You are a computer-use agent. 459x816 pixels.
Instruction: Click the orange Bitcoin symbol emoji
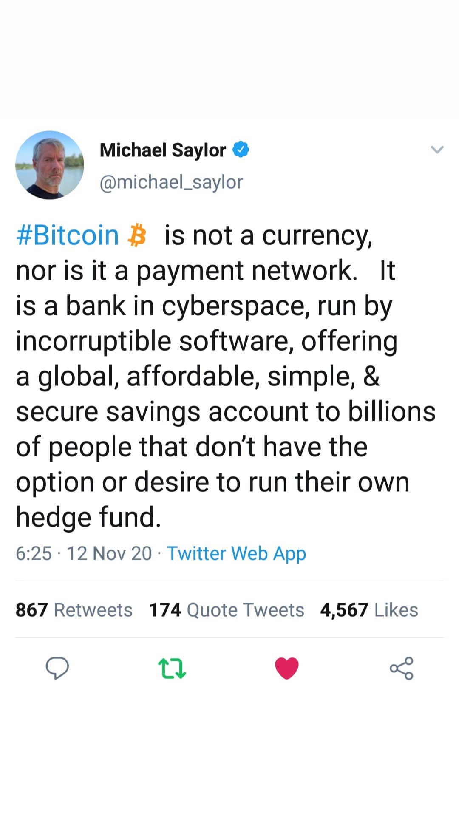point(137,236)
